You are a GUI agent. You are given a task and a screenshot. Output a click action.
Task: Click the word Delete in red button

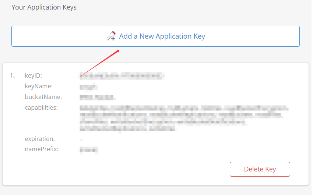pyautogui.click(x=254, y=169)
